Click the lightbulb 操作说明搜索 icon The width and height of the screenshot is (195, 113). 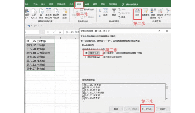(x=122, y=5)
